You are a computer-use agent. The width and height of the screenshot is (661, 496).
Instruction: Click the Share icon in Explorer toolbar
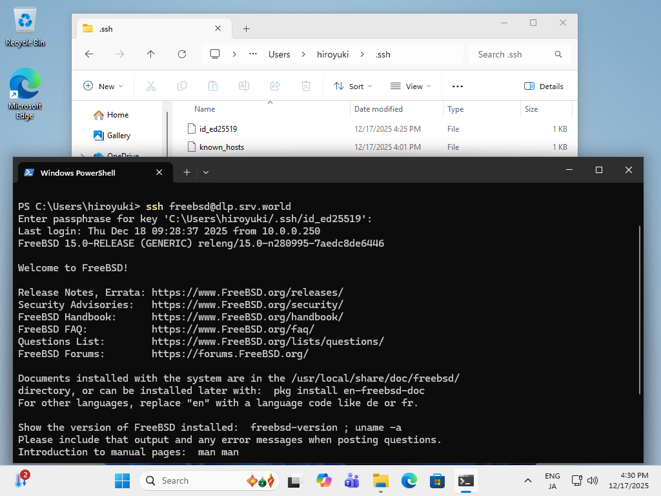coord(275,86)
